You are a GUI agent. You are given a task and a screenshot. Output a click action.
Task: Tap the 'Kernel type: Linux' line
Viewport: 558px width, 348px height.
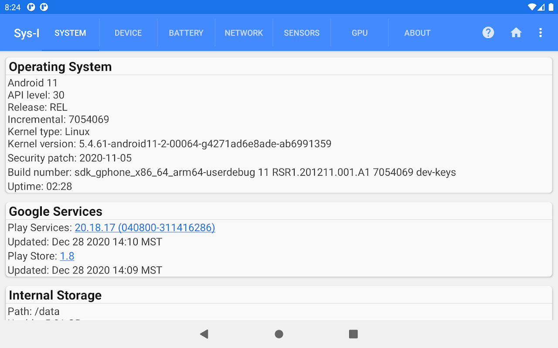[49, 131]
